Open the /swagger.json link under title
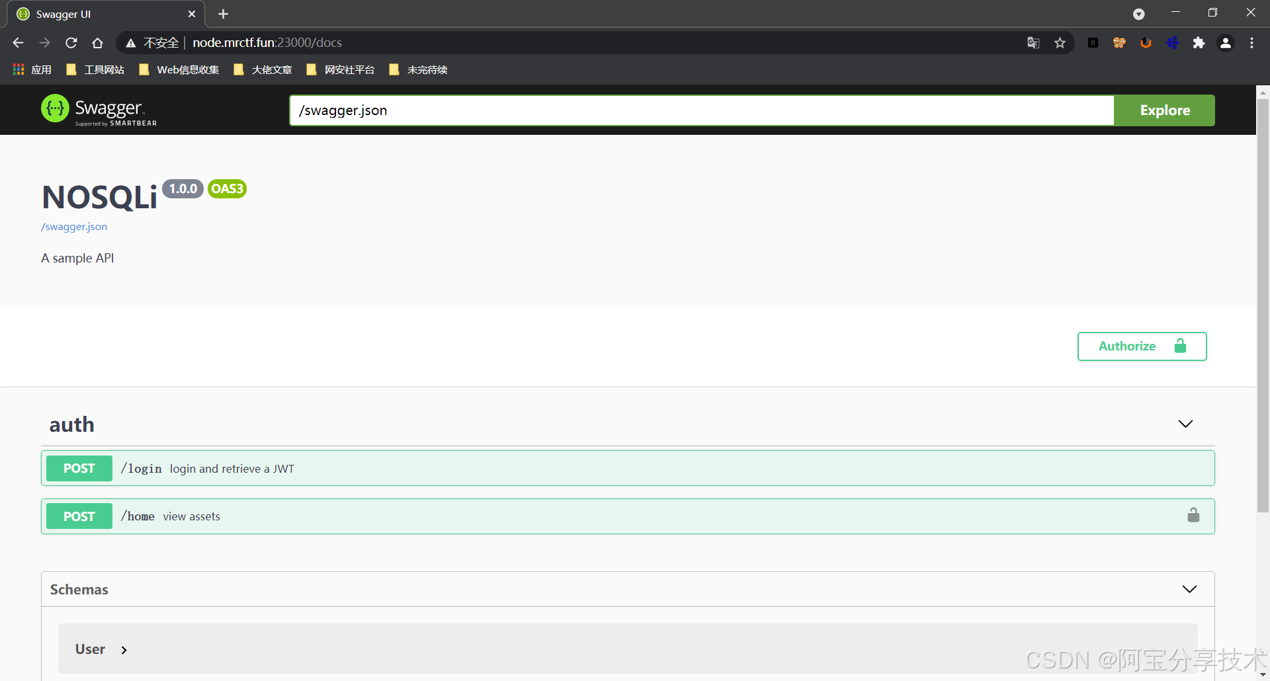 pyautogui.click(x=74, y=227)
